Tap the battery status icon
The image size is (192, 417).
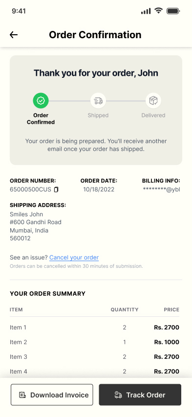pos(173,11)
